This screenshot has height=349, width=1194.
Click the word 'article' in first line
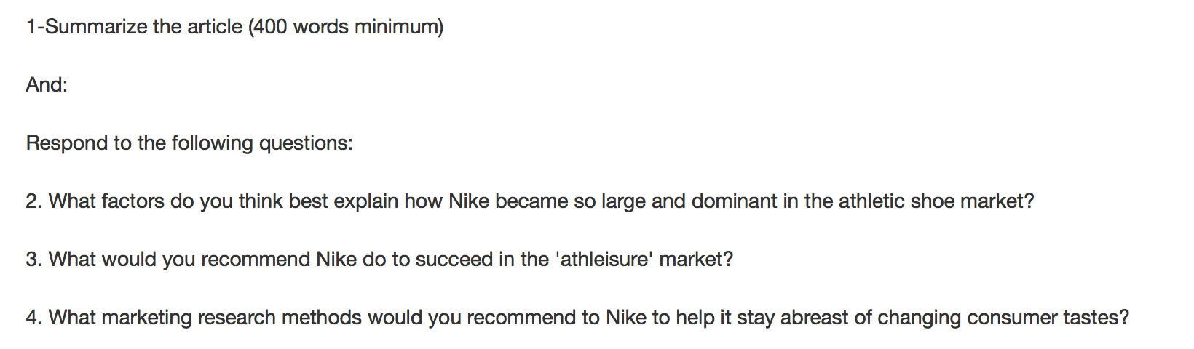215,27
